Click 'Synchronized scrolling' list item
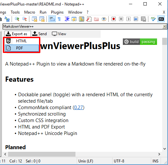Screen dimensions: 168x165 (x=42, y=114)
